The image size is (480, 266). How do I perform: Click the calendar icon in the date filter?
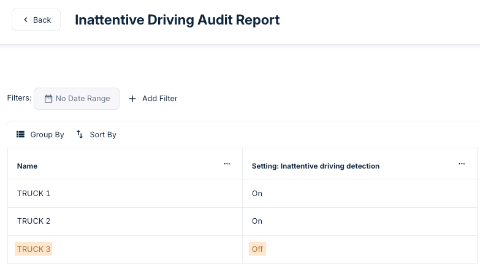coord(48,99)
